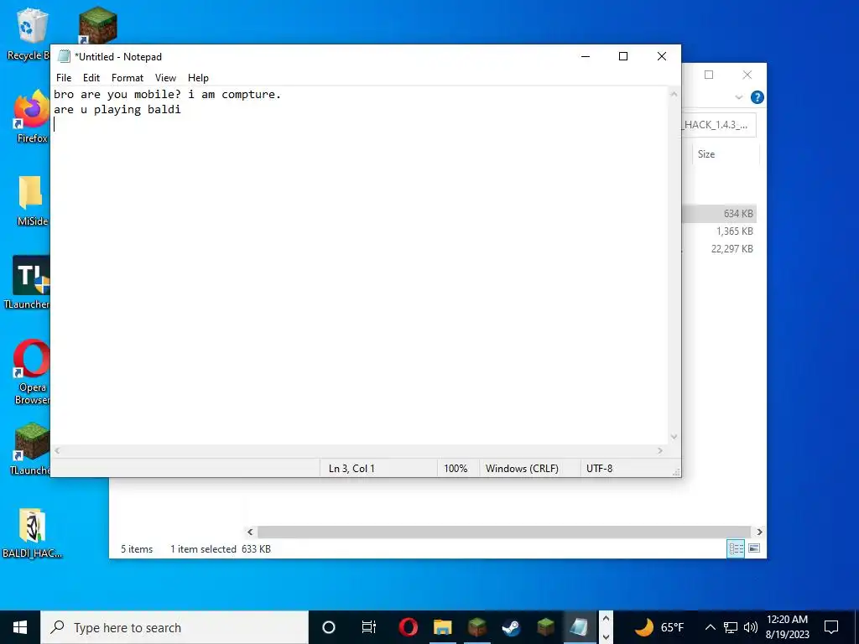Select the 22,297 KB file row
Screen dimensions: 859x644
point(719,248)
